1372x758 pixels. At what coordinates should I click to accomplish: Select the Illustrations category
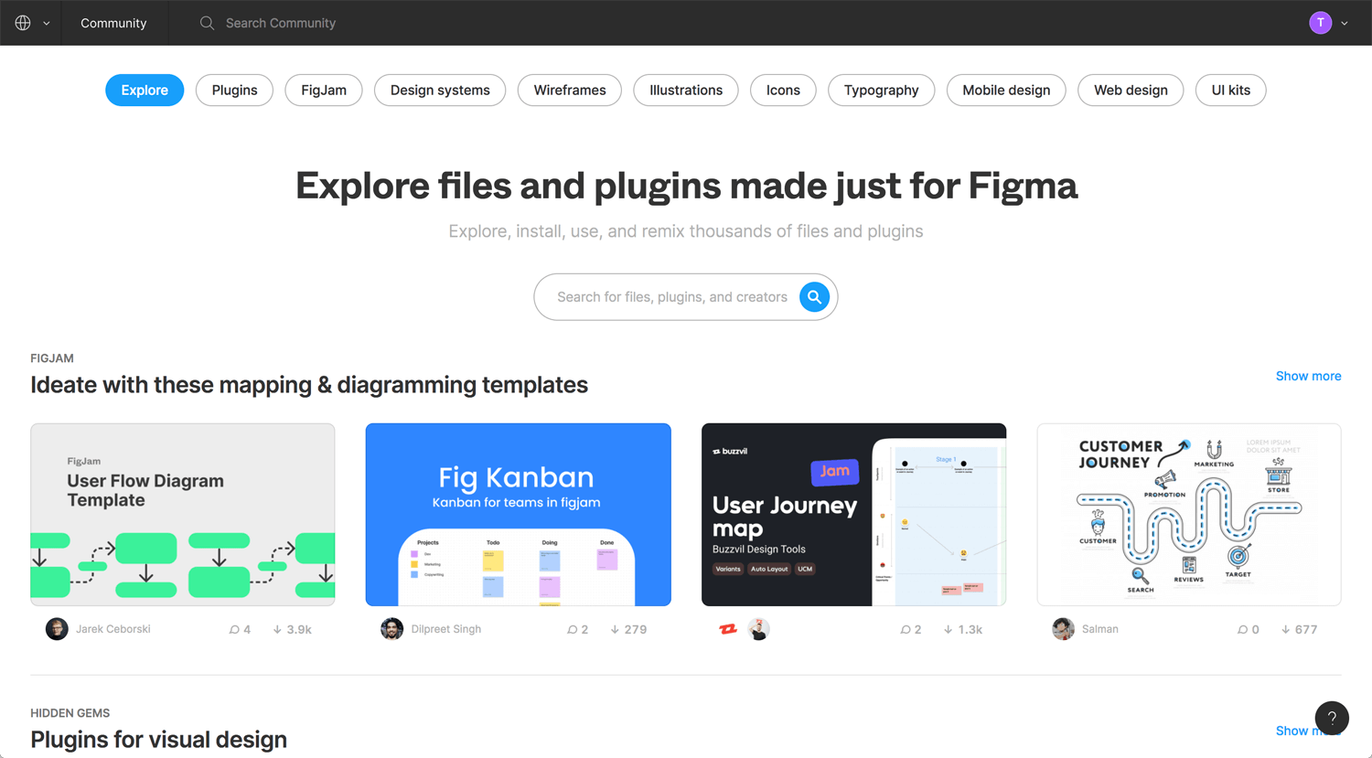click(x=686, y=90)
